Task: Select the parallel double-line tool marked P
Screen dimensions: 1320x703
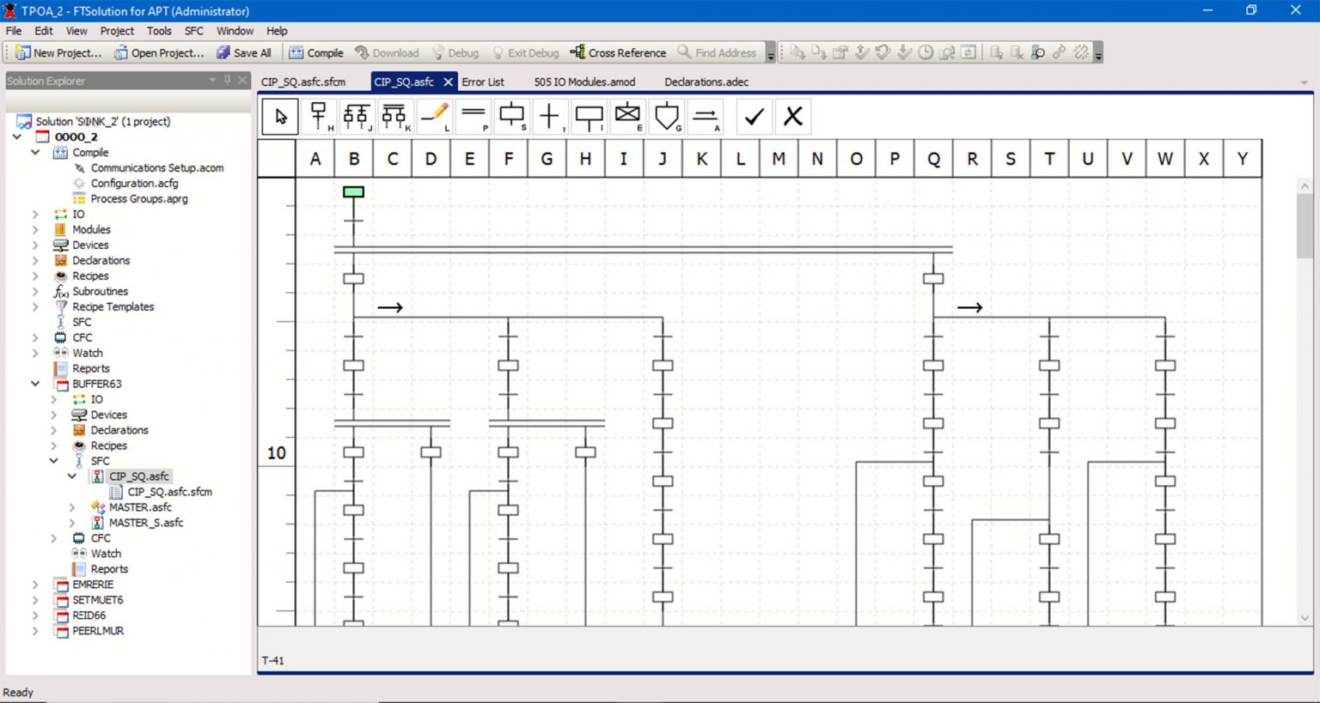Action: 474,116
